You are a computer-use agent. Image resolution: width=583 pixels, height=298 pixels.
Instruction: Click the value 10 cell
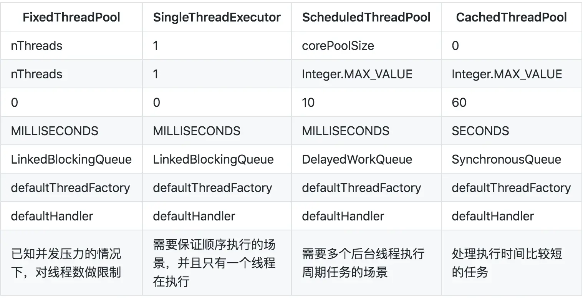pyautogui.click(x=308, y=103)
